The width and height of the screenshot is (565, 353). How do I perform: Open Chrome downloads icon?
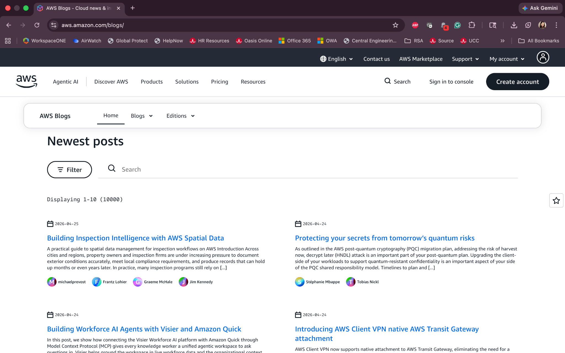[514, 25]
